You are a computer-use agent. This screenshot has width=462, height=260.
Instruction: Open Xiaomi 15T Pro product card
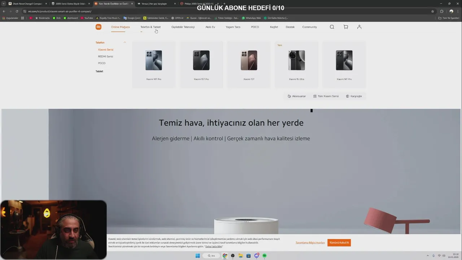pyautogui.click(x=201, y=65)
